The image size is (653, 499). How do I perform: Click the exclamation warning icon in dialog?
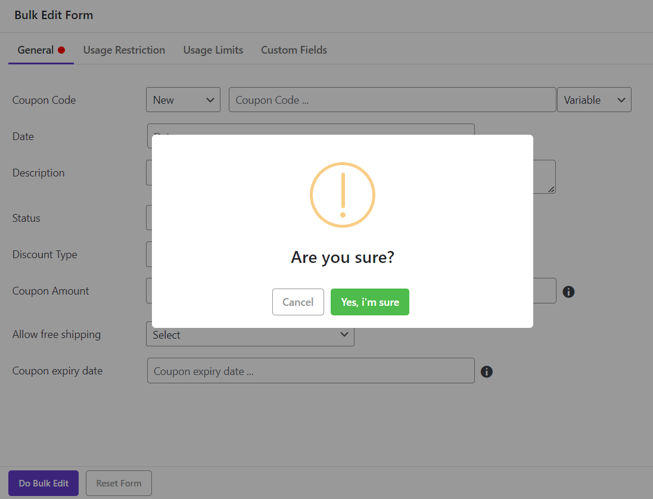click(342, 194)
